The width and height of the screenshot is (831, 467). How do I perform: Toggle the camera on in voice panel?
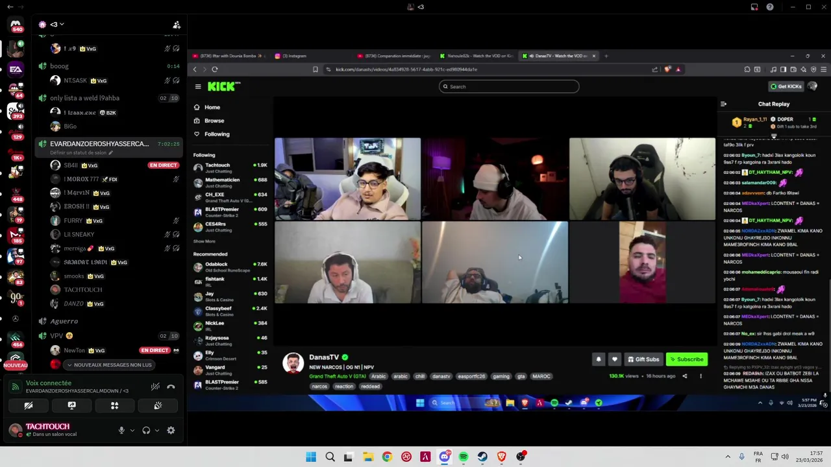click(29, 405)
